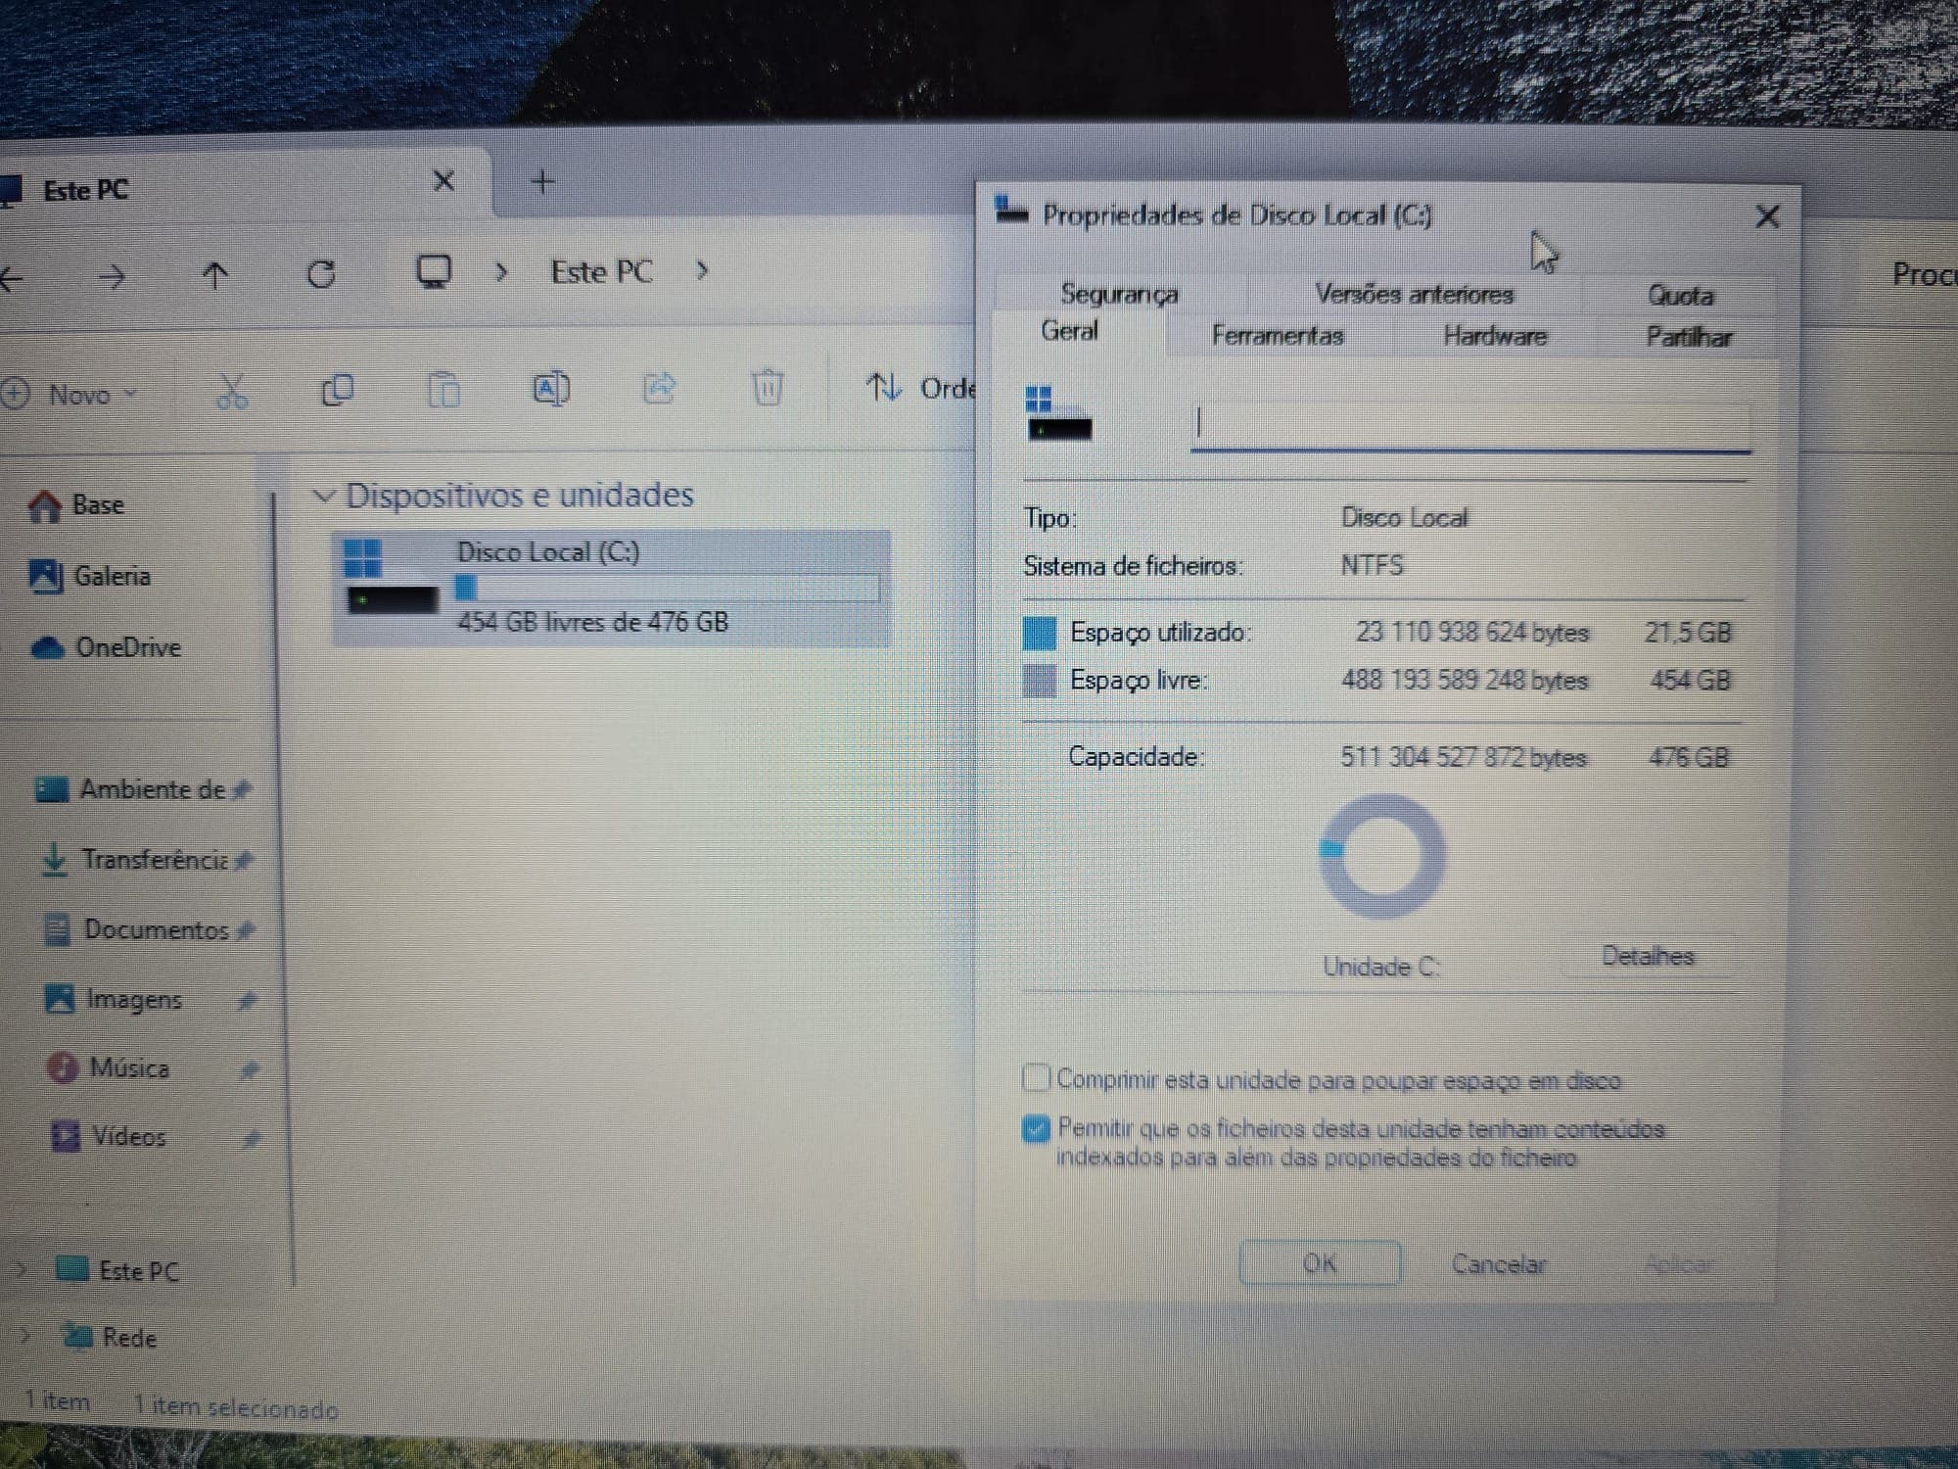The width and height of the screenshot is (1958, 1469).
Task: Click Cancelar in properties dialog
Action: point(1498,1264)
